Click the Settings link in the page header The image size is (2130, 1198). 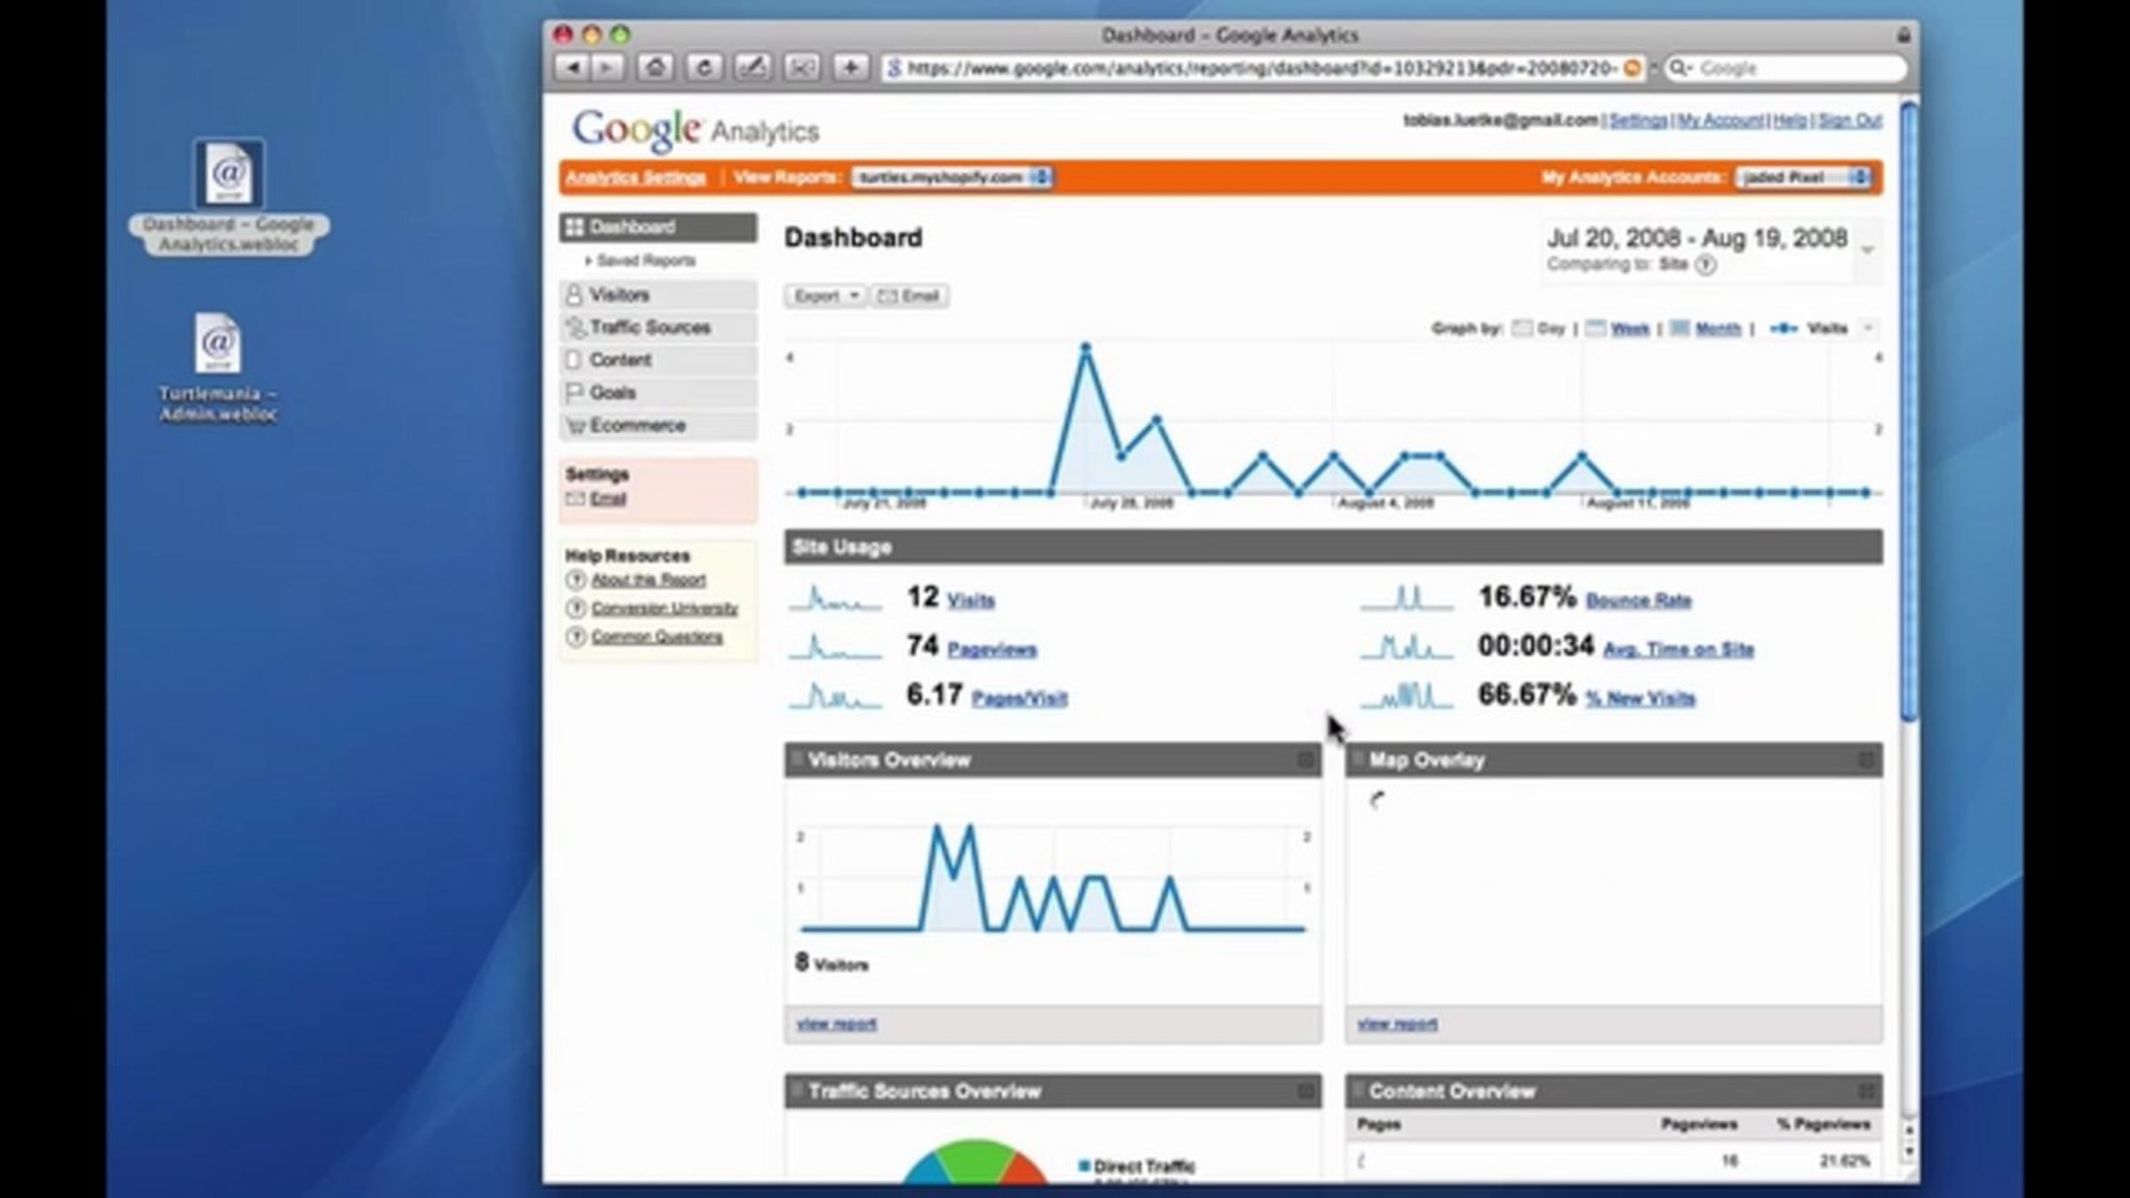(1638, 120)
